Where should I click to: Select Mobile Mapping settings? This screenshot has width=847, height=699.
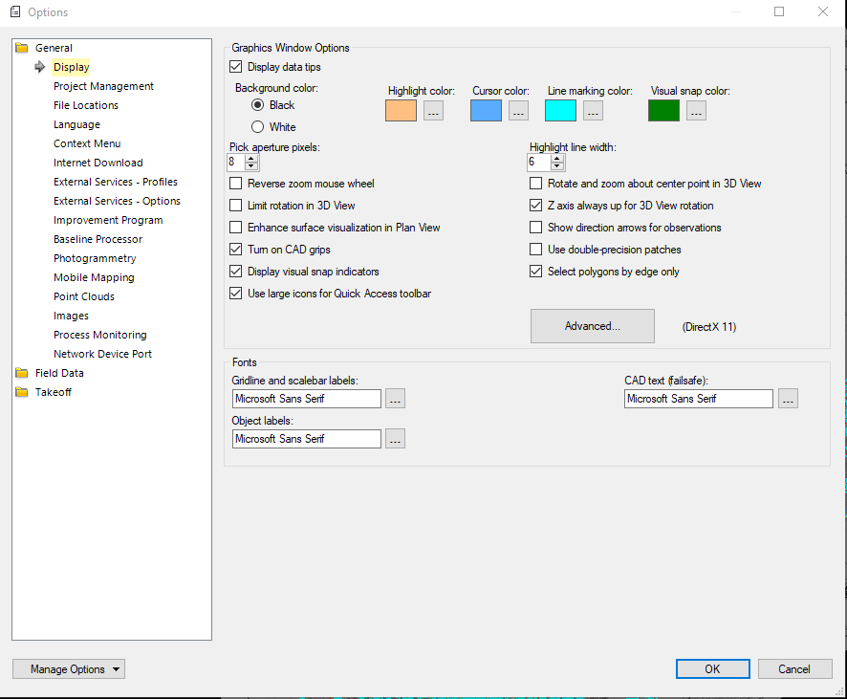pos(94,277)
